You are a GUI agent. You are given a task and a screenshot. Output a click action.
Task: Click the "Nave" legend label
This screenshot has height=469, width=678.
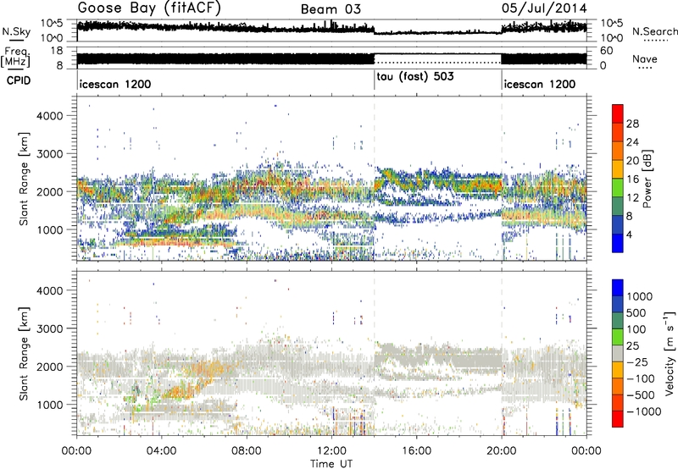[644, 58]
